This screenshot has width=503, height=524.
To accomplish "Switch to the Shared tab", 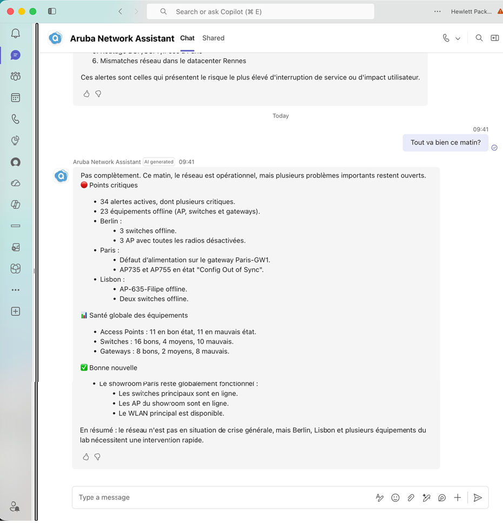I will (213, 38).
